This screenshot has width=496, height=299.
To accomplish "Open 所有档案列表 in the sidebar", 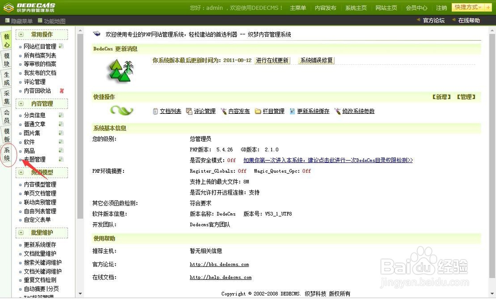I will [x=40, y=55].
